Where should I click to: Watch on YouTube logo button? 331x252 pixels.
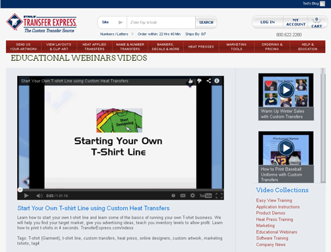205,196
